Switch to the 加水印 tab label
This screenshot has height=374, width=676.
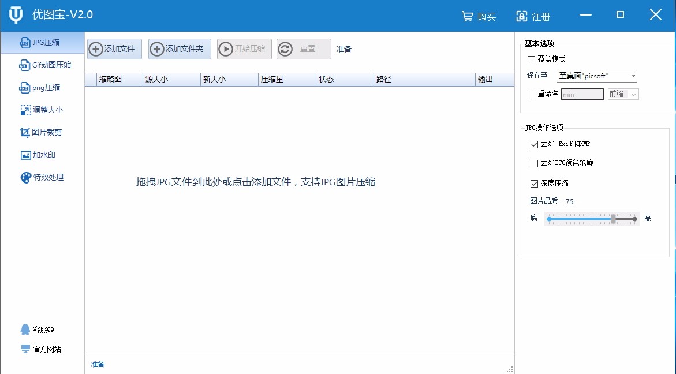[44, 155]
